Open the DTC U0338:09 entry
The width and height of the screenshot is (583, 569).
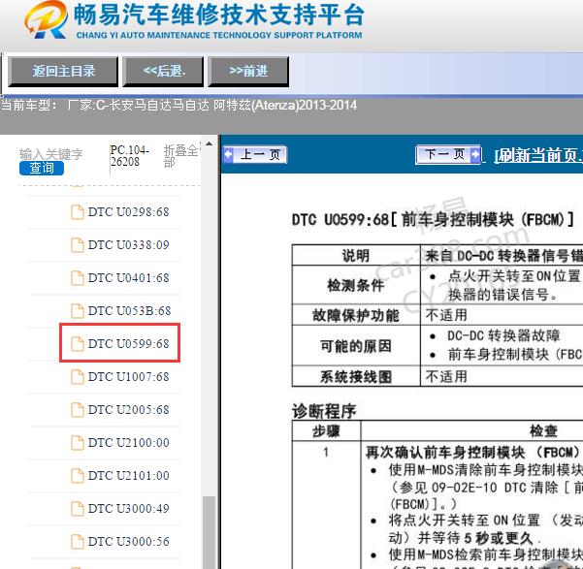128,245
